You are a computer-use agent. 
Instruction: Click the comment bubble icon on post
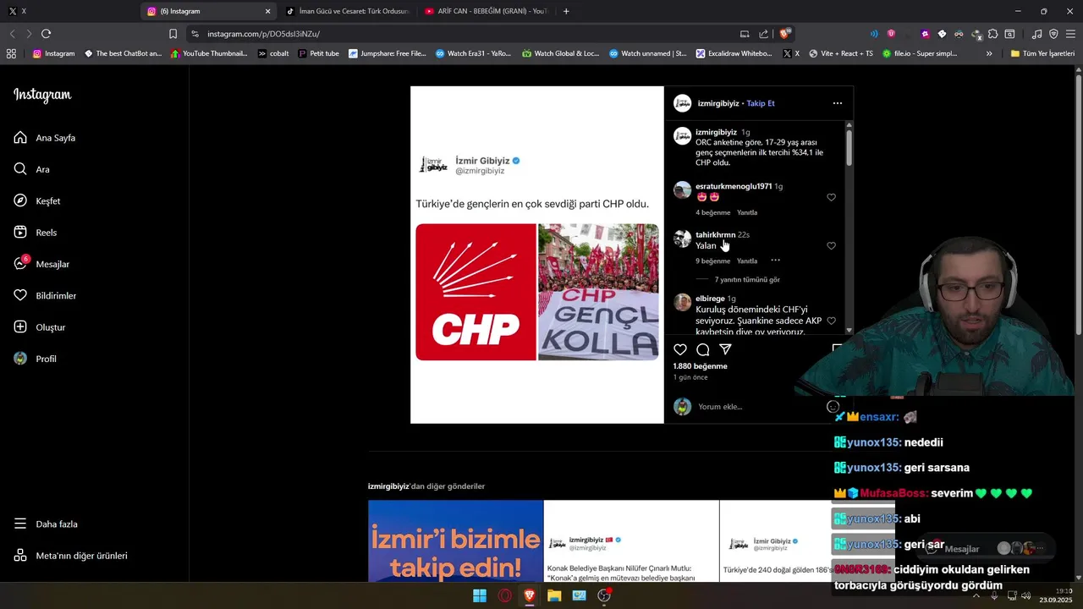[x=702, y=349]
